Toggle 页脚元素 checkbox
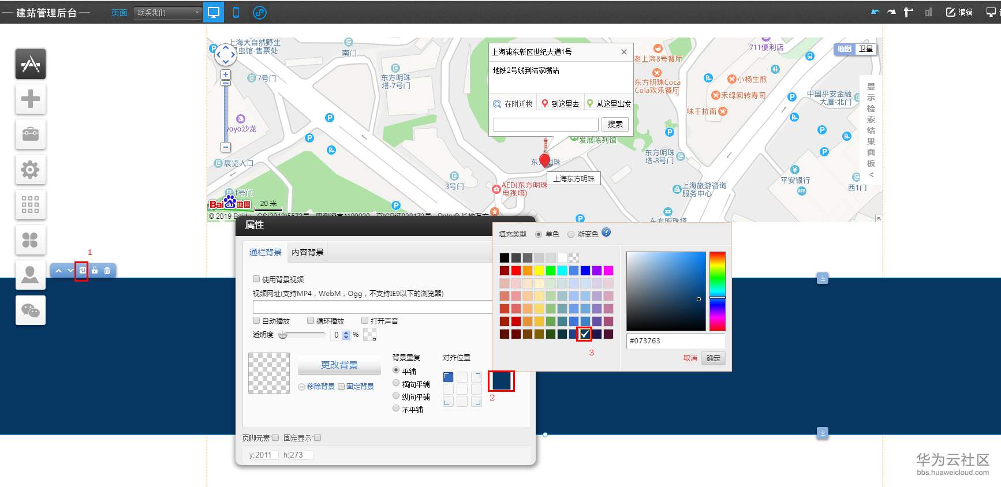Viewport: 1001px width, 487px height. click(275, 438)
